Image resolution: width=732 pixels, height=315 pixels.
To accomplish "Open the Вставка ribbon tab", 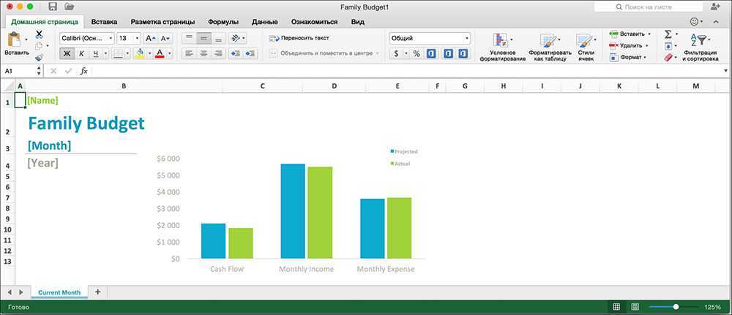I will [x=104, y=22].
